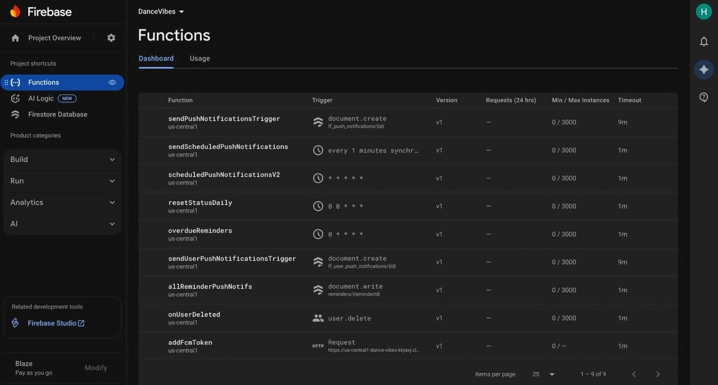Click Firestore icon of sendUserPushNotificationsTrigger row

tap(318, 262)
